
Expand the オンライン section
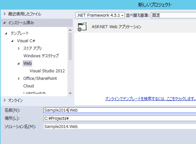click(5, 100)
